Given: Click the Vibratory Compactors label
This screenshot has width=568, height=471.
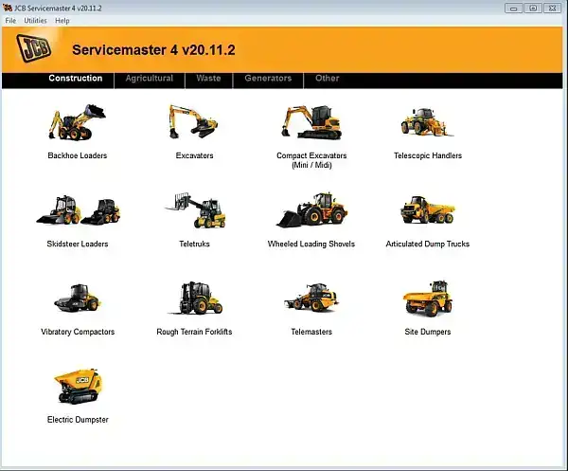Looking at the screenshot, I should (78, 332).
